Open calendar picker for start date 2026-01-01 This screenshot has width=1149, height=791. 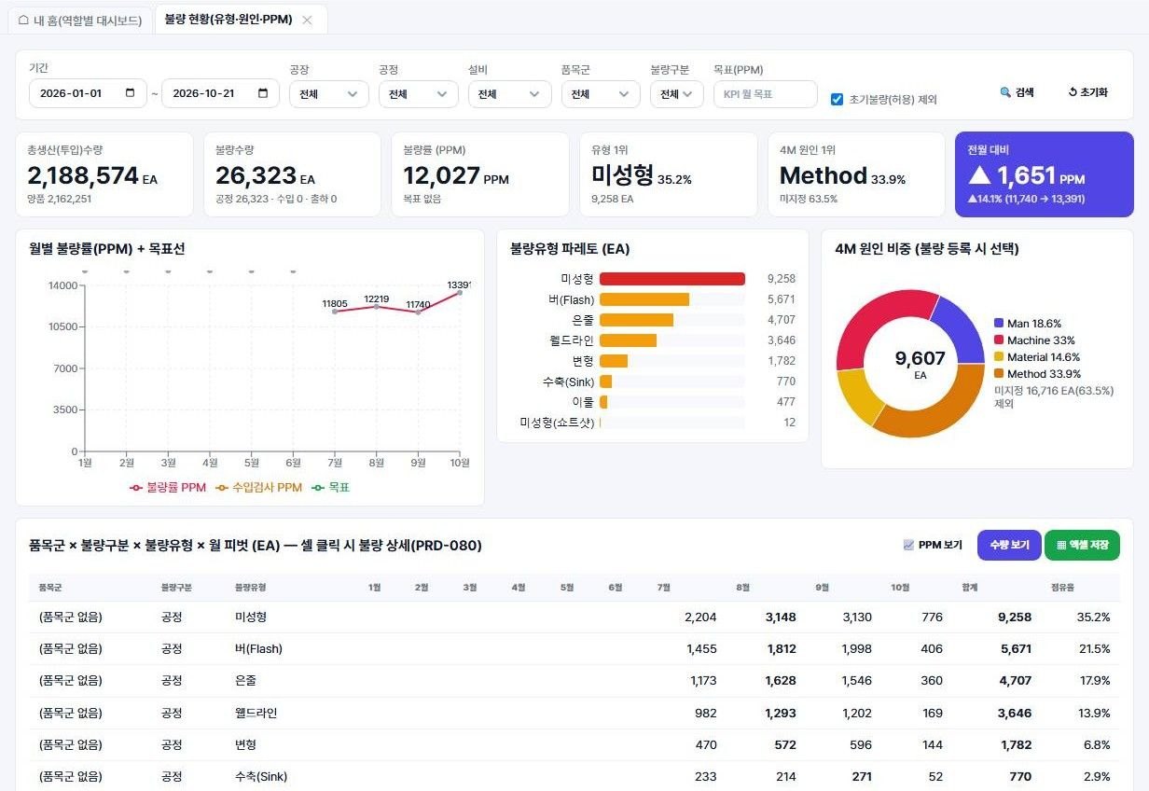(132, 93)
